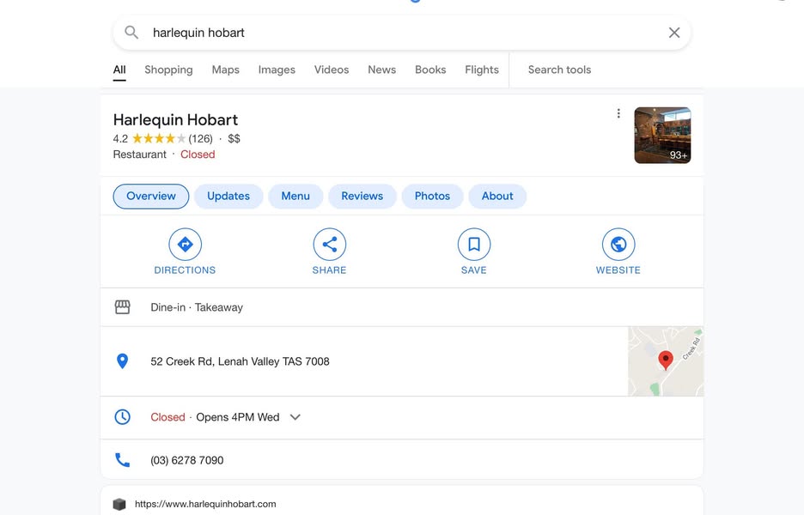Image resolution: width=804 pixels, height=515 pixels.
Task: Click Opens 4PM Wed text
Action: [x=238, y=417]
